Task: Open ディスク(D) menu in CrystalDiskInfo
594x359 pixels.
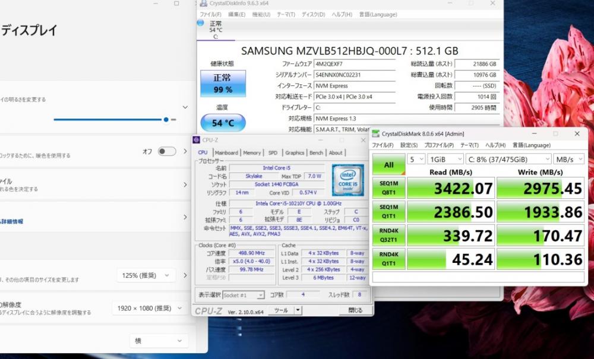Action: coord(313,14)
